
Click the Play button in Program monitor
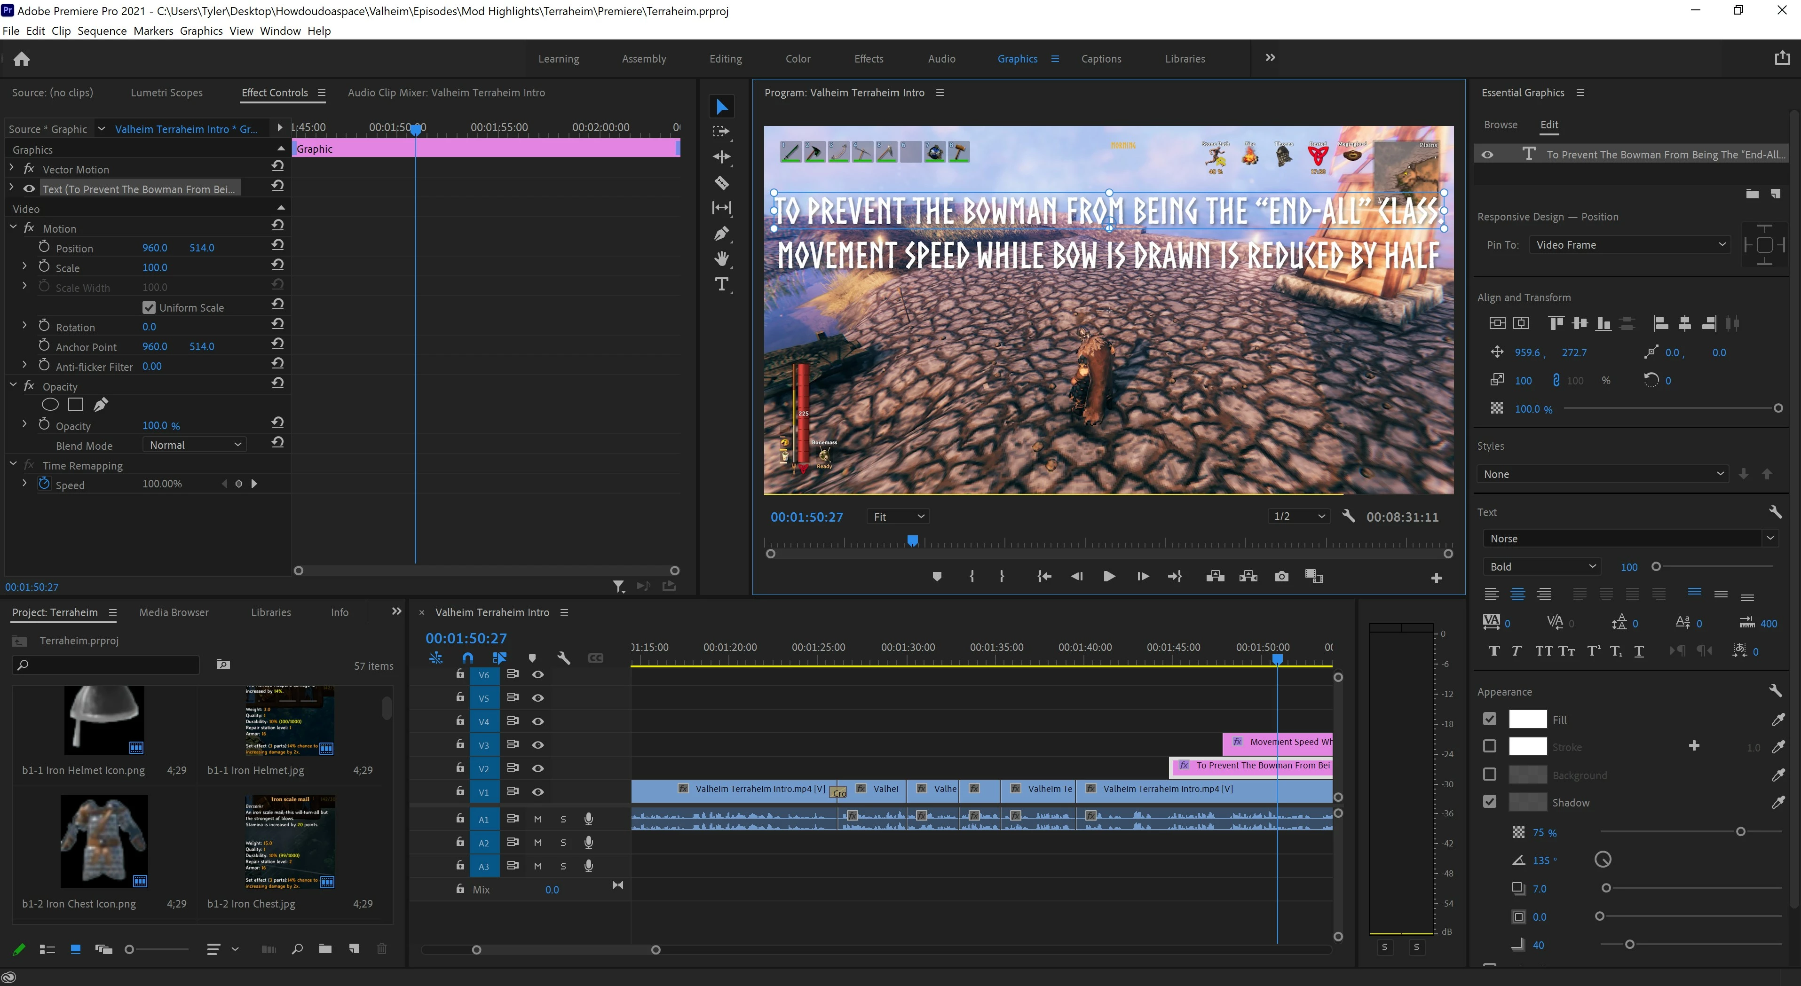pyautogui.click(x=1109, y=577)
